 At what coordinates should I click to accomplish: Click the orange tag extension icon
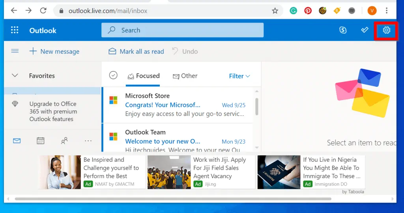(x=337, y=11)
